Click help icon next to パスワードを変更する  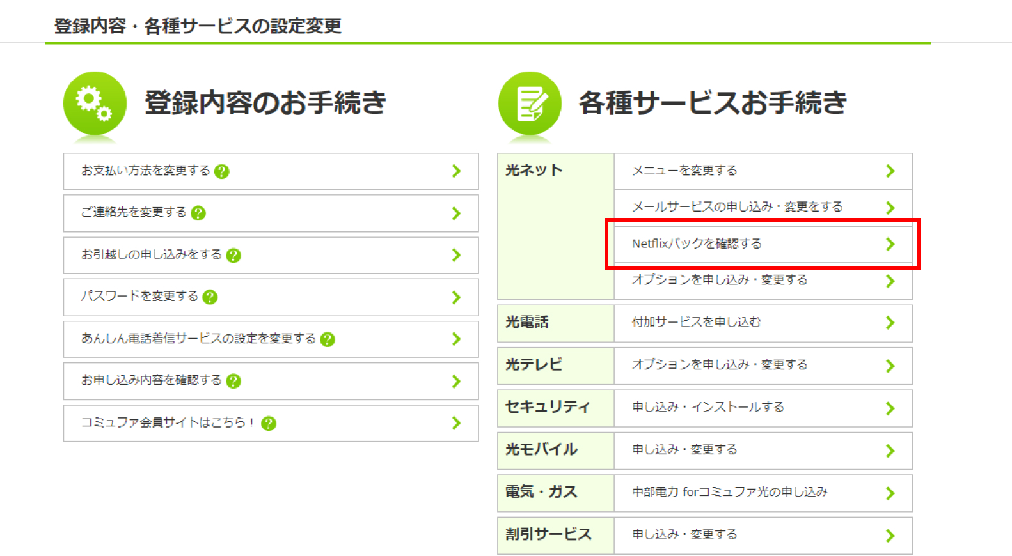point(210,297)
